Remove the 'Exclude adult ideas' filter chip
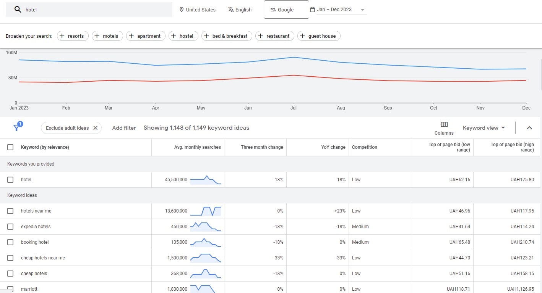This screenshot has height=293, width=542. click(x=96, y=128)
